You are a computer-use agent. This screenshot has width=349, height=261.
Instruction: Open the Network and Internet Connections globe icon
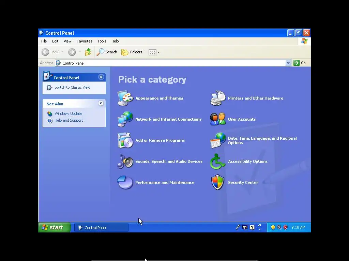[125, 119]
